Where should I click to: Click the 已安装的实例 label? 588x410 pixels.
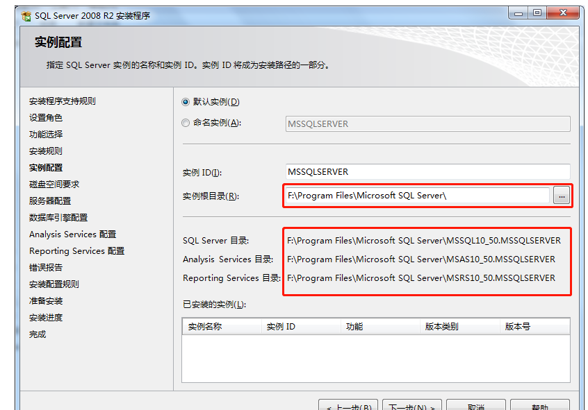[x=214, y=305]
